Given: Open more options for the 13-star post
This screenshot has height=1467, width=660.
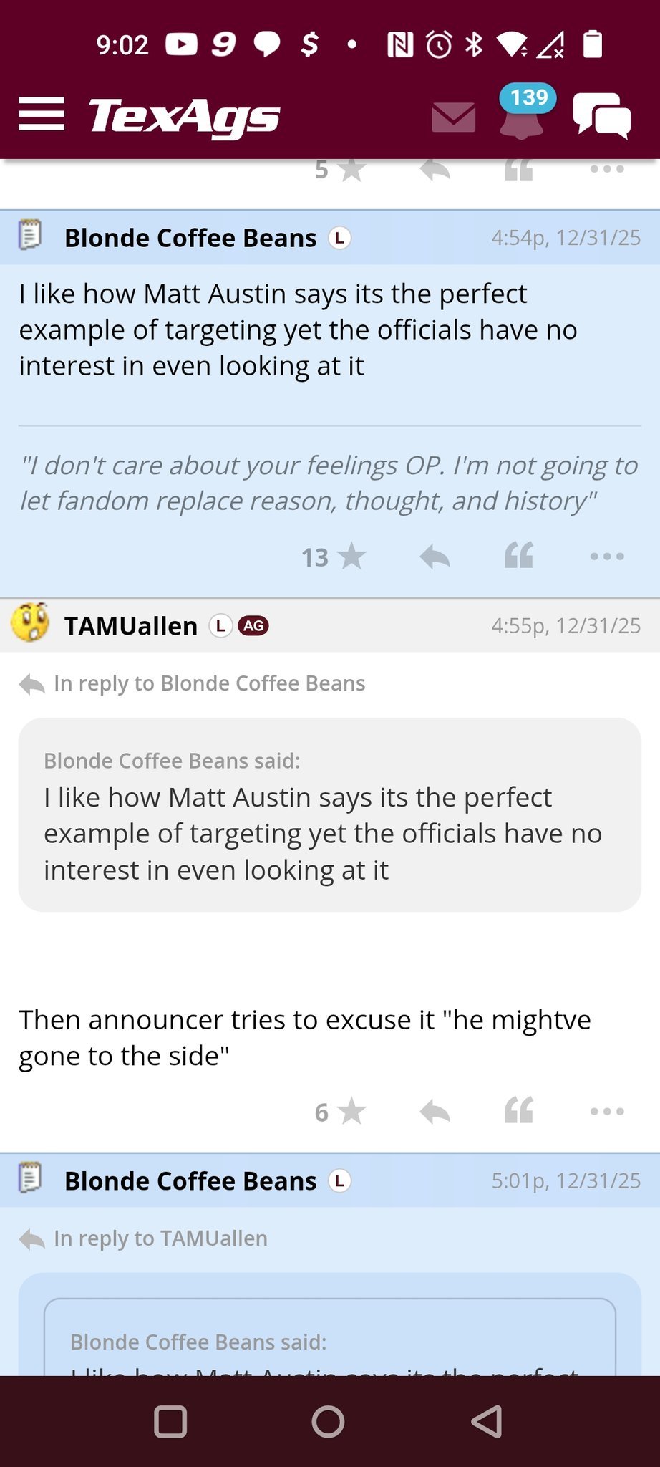Looking at the screenshot, I should tap(607, 557).
